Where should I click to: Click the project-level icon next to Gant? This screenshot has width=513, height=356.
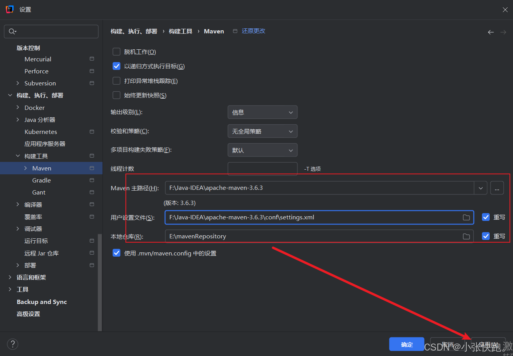92,192
